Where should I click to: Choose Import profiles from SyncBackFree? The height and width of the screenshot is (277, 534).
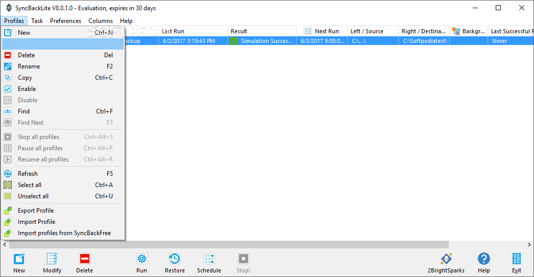pyautogui.click(x=63, y=234)
